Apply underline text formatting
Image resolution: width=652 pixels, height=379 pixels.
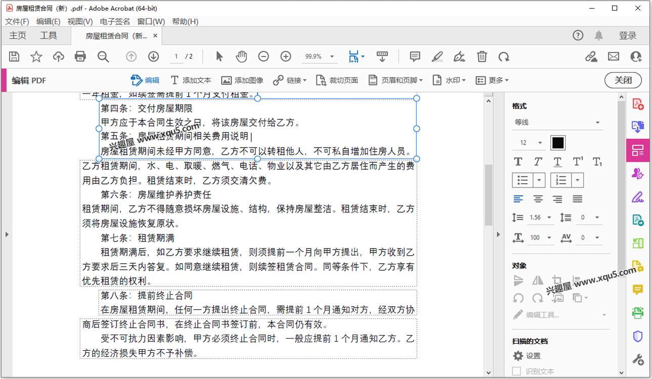(557, 162)
